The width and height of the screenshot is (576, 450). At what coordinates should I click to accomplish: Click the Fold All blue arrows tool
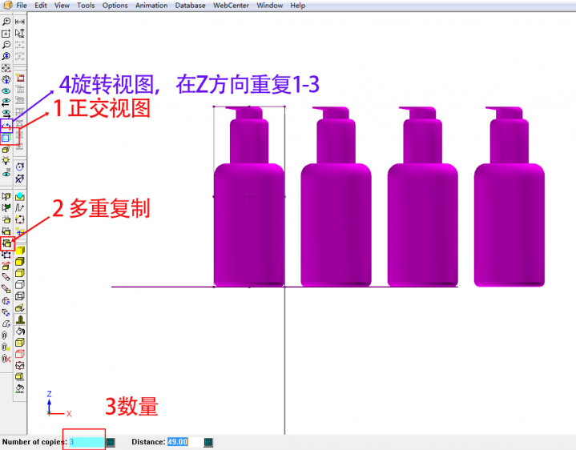pyautogui.click(x=6, y=312)
